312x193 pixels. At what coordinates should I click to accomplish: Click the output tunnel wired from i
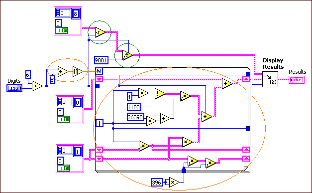[248, 128]
